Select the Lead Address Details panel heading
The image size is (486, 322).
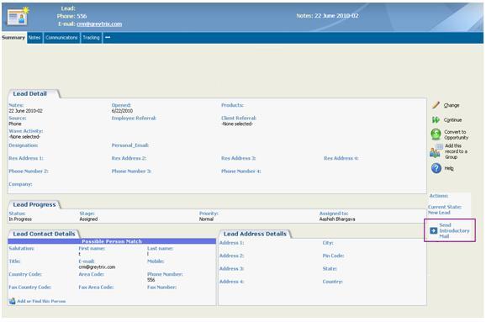[x=255, y=234]
